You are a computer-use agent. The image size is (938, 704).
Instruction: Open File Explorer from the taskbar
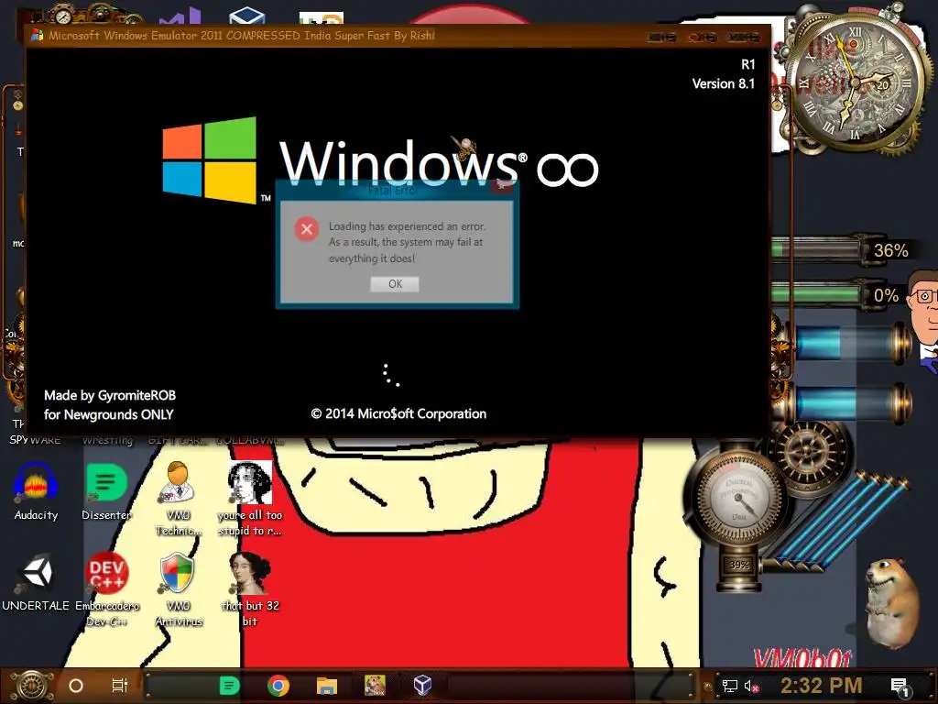coord(327,686)
